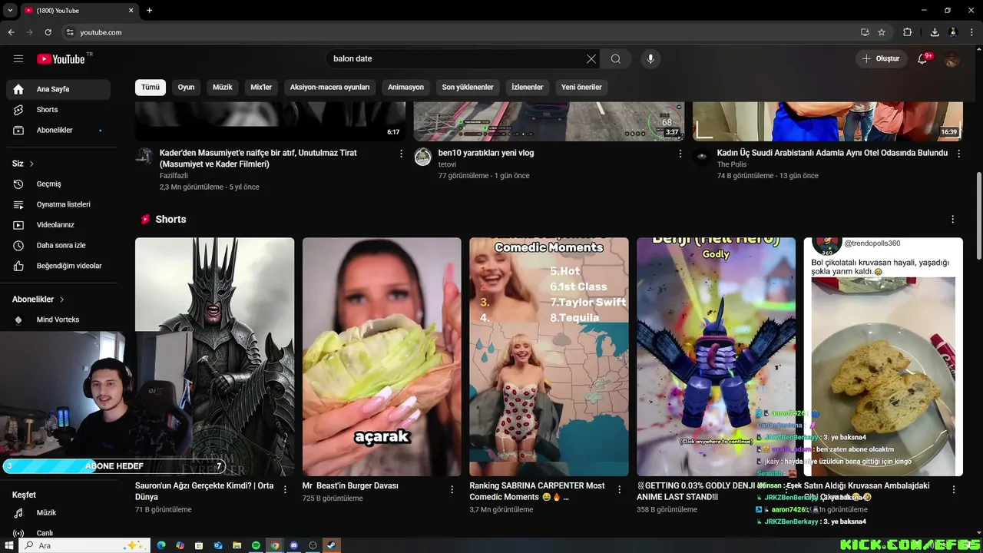983x553 pixels.
Task: Click the Windows Start button
Action: click(x=9, y=545)
